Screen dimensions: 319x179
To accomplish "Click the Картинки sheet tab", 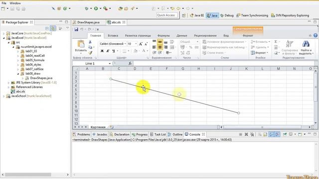I will coord(98,127).
